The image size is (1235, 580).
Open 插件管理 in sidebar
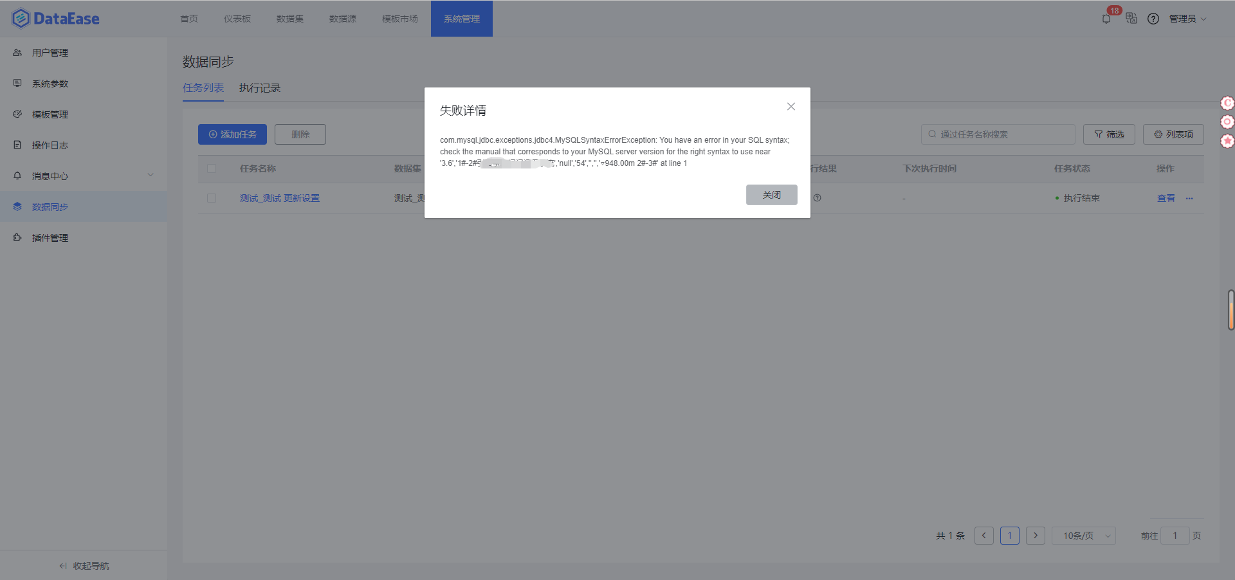pyautogui.click(x=84, y=238)
